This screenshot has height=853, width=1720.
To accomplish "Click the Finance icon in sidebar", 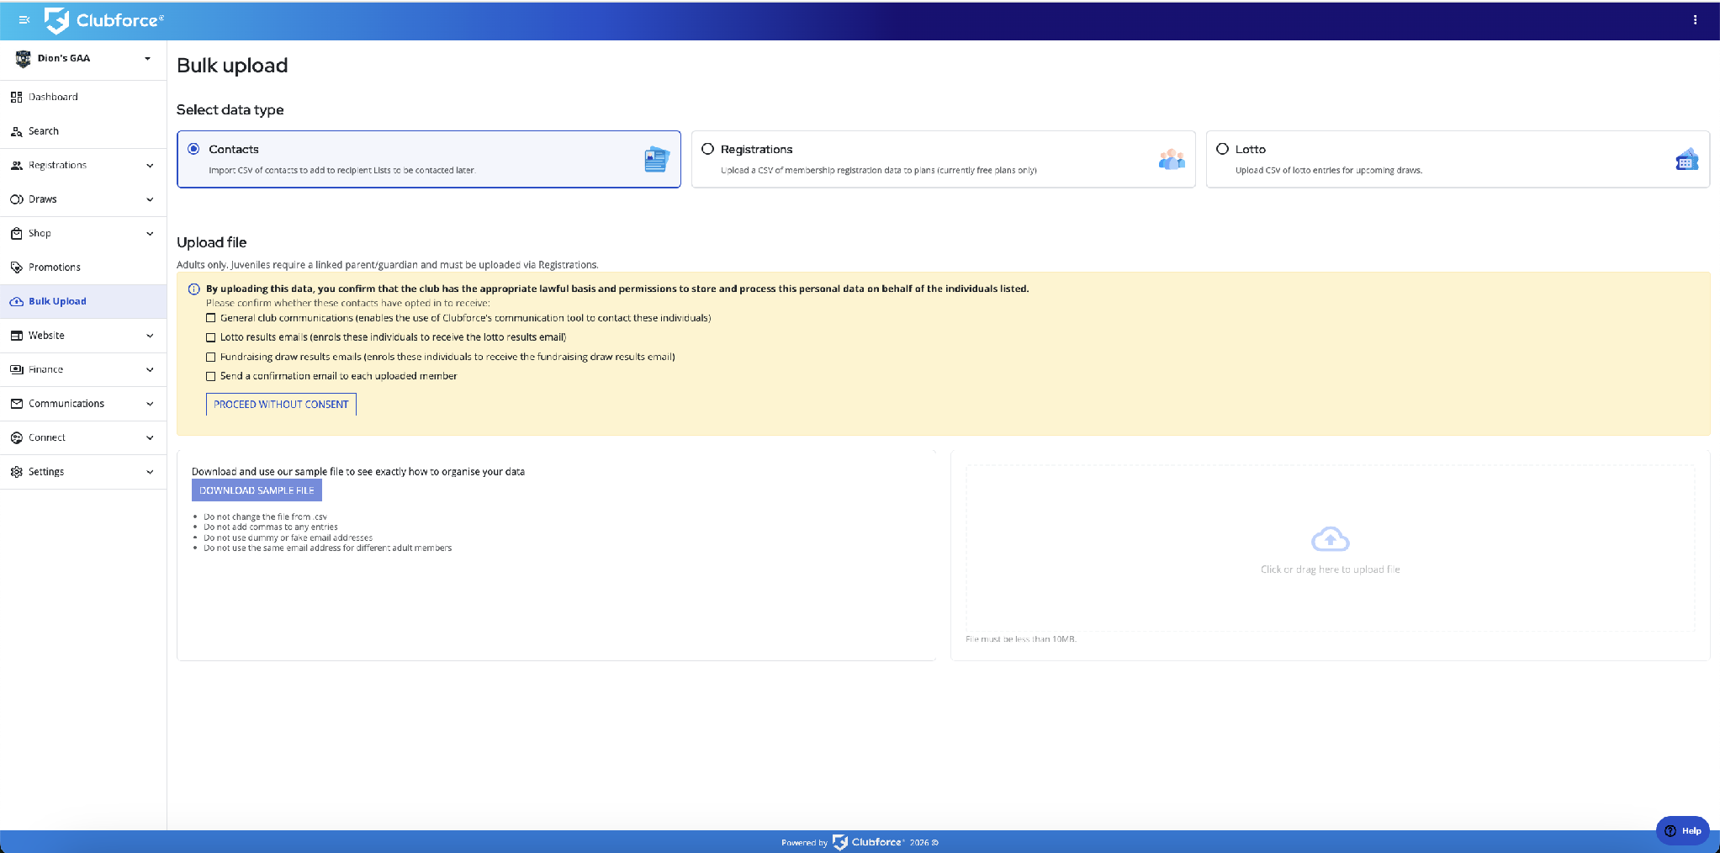I will click(16, 369).
